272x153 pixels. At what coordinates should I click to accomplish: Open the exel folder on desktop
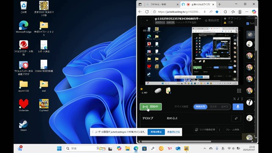point(44,86)
